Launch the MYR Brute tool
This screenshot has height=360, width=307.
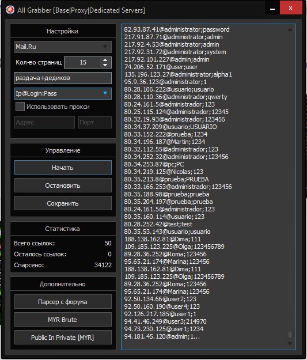click(x=63, y=320)
